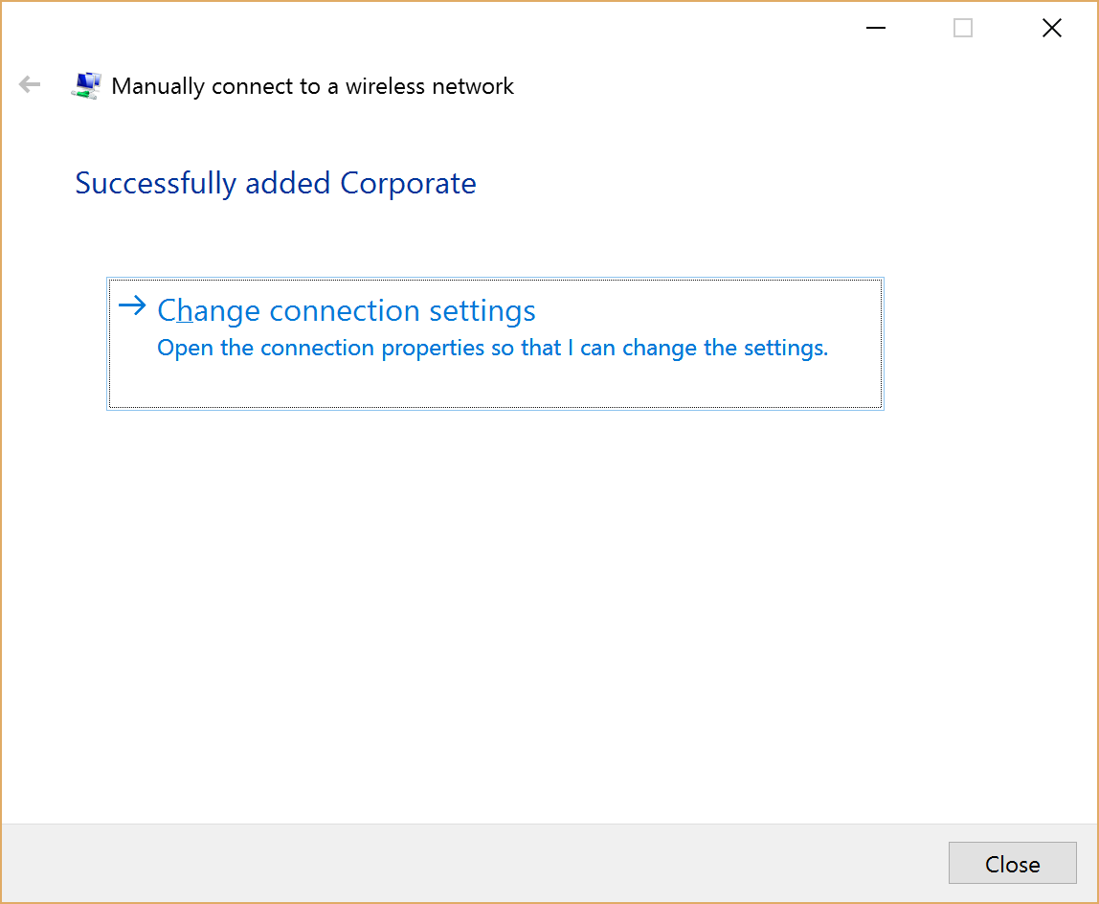This screenshot has height=904, width=1099.
Task: Select the Change connection settings option box
Action: [494, 343]
